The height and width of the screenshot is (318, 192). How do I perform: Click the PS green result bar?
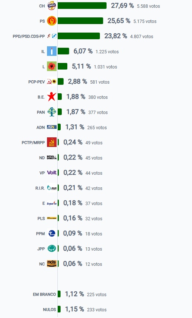click(x=81, y=21)
